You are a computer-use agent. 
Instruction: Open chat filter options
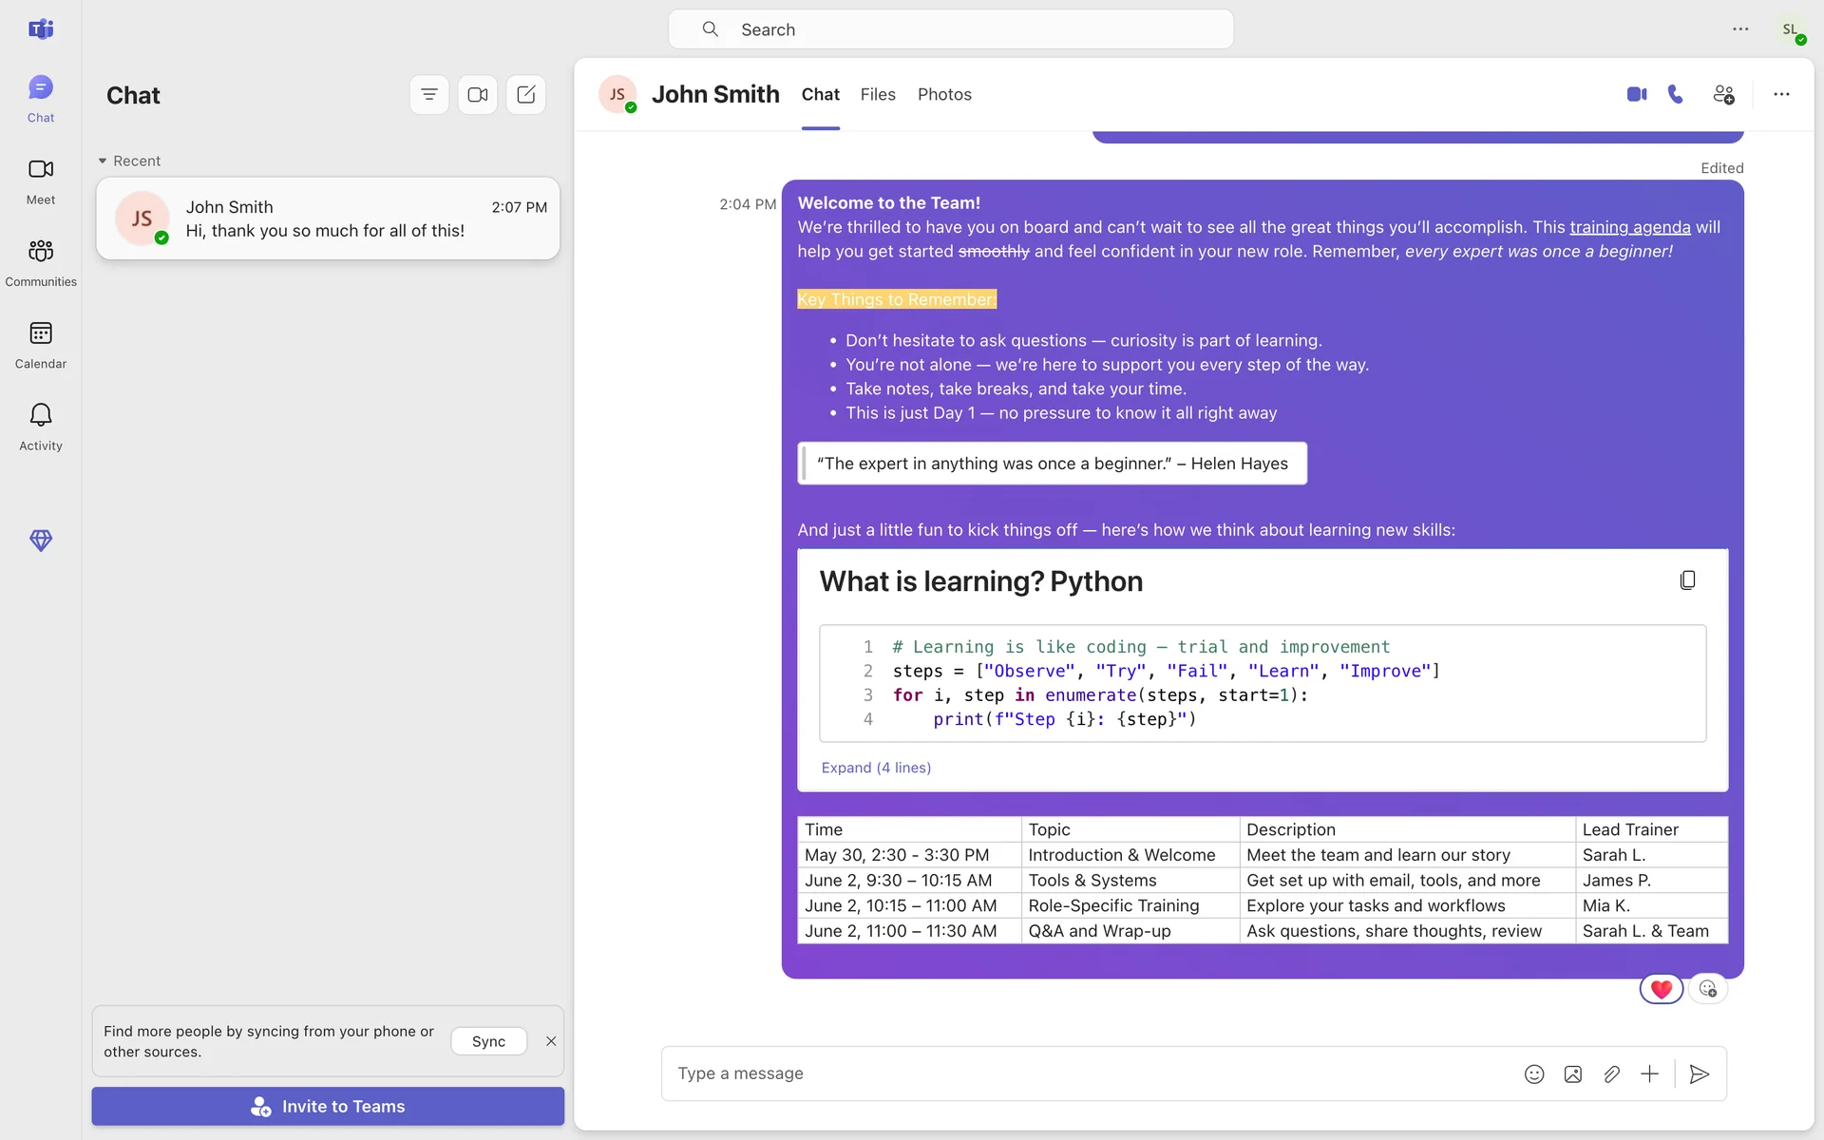(429, 94)
